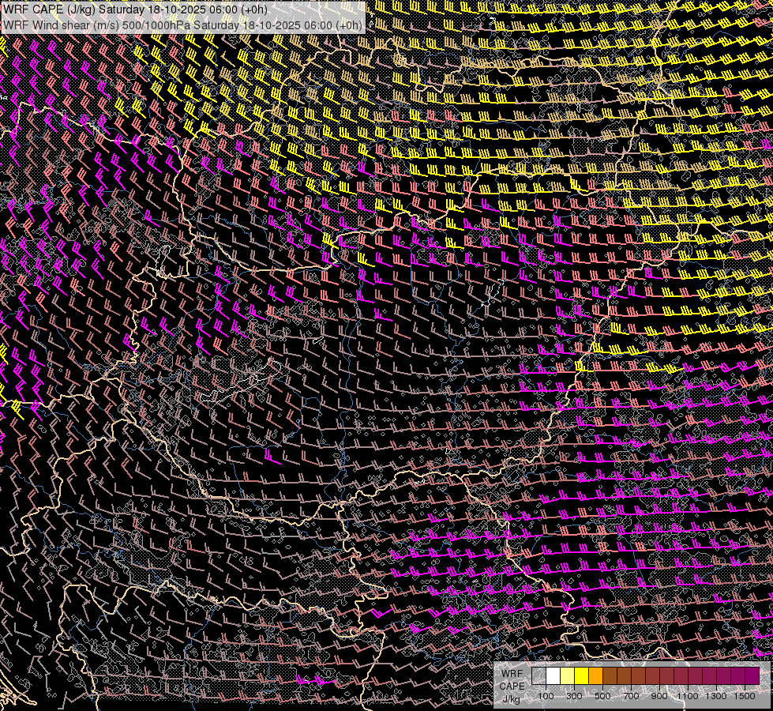The width and height of the screenshot is (773, 711).
Task: Select the orange CAPE legend swatch
Action: [596, 676]
